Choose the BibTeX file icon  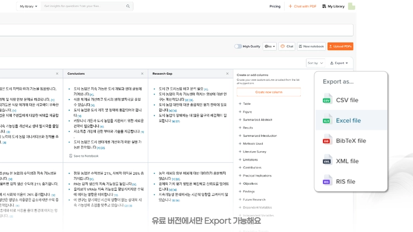327,140
